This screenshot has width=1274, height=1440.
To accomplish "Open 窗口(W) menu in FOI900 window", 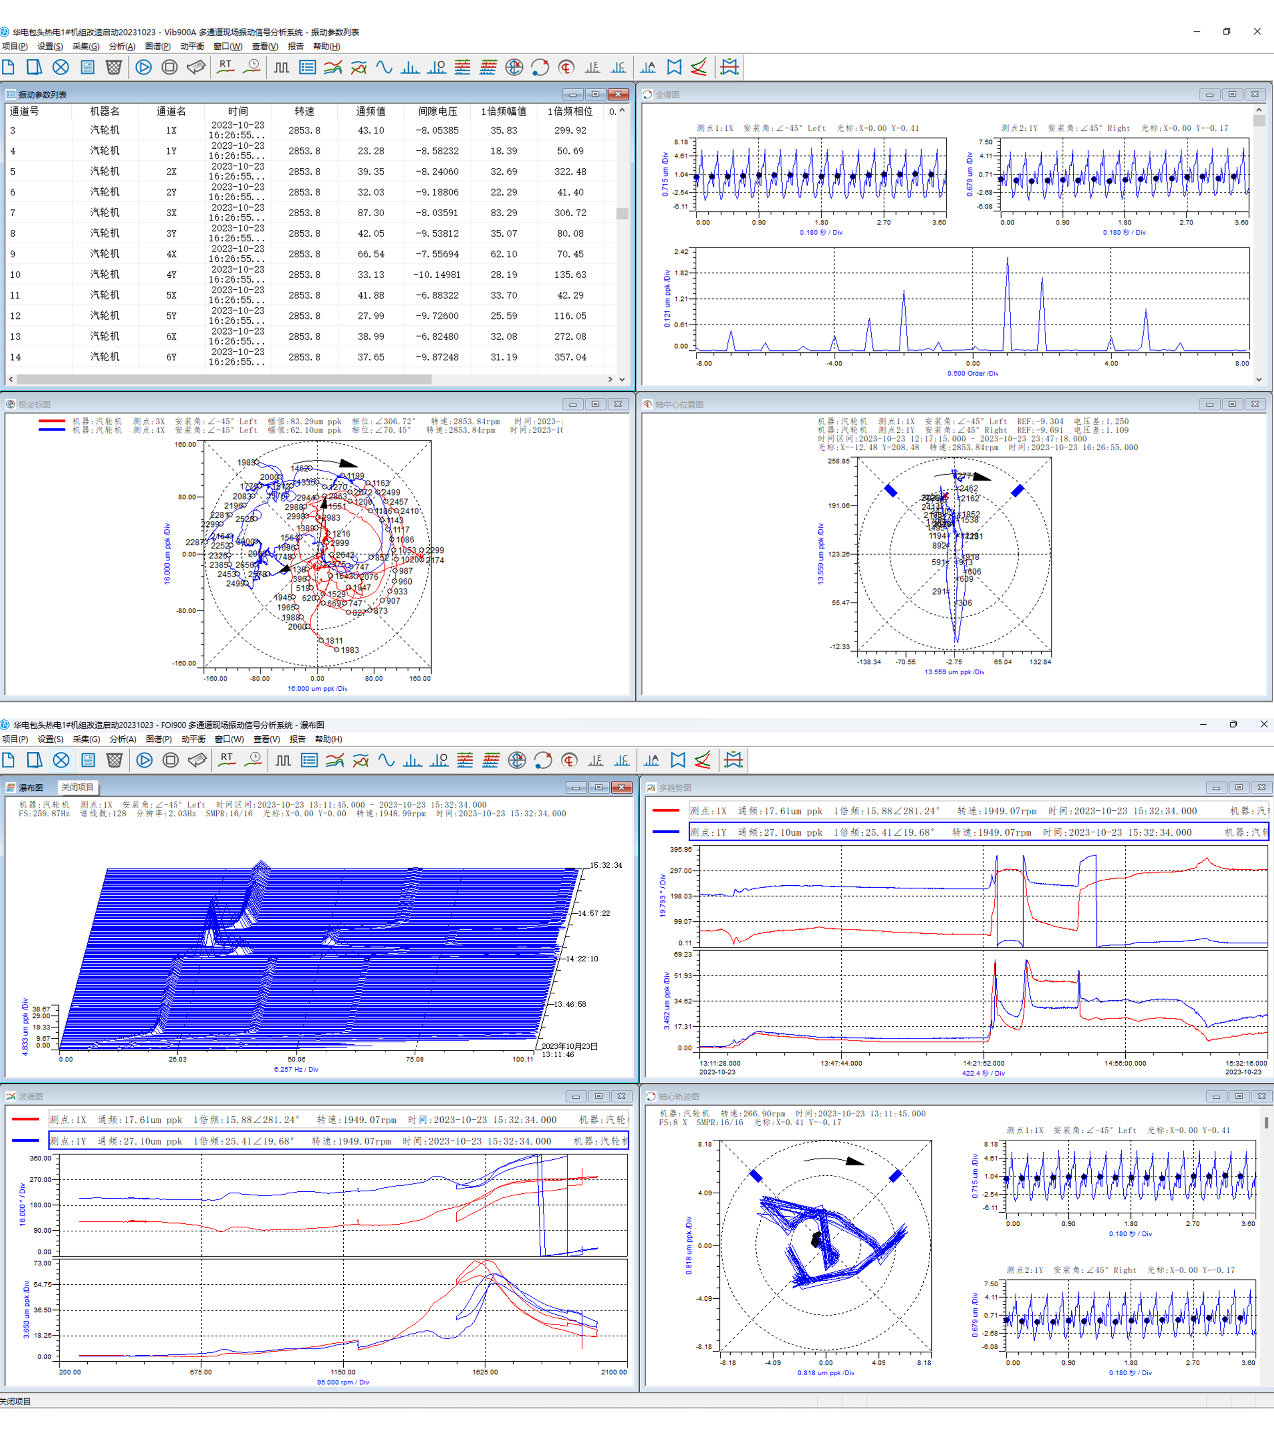I will pyautogui.click(x=230, y=739).
